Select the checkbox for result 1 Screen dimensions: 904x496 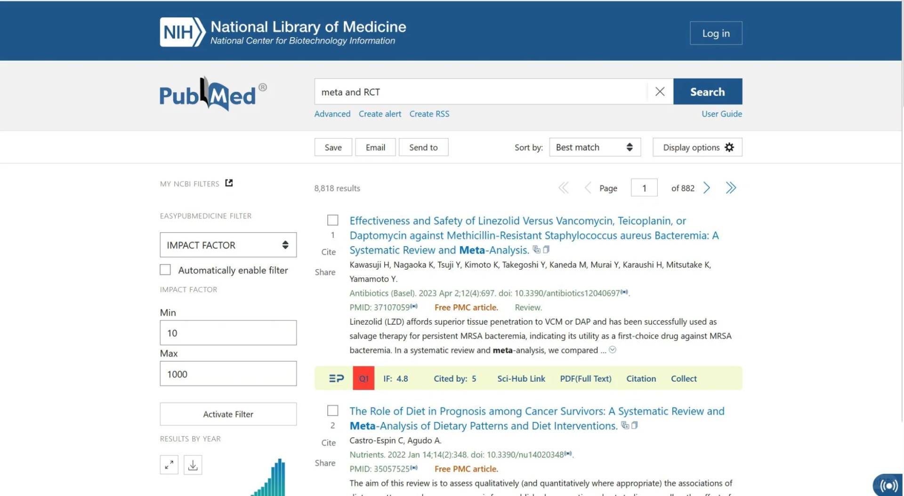click(x=333, y=220)
